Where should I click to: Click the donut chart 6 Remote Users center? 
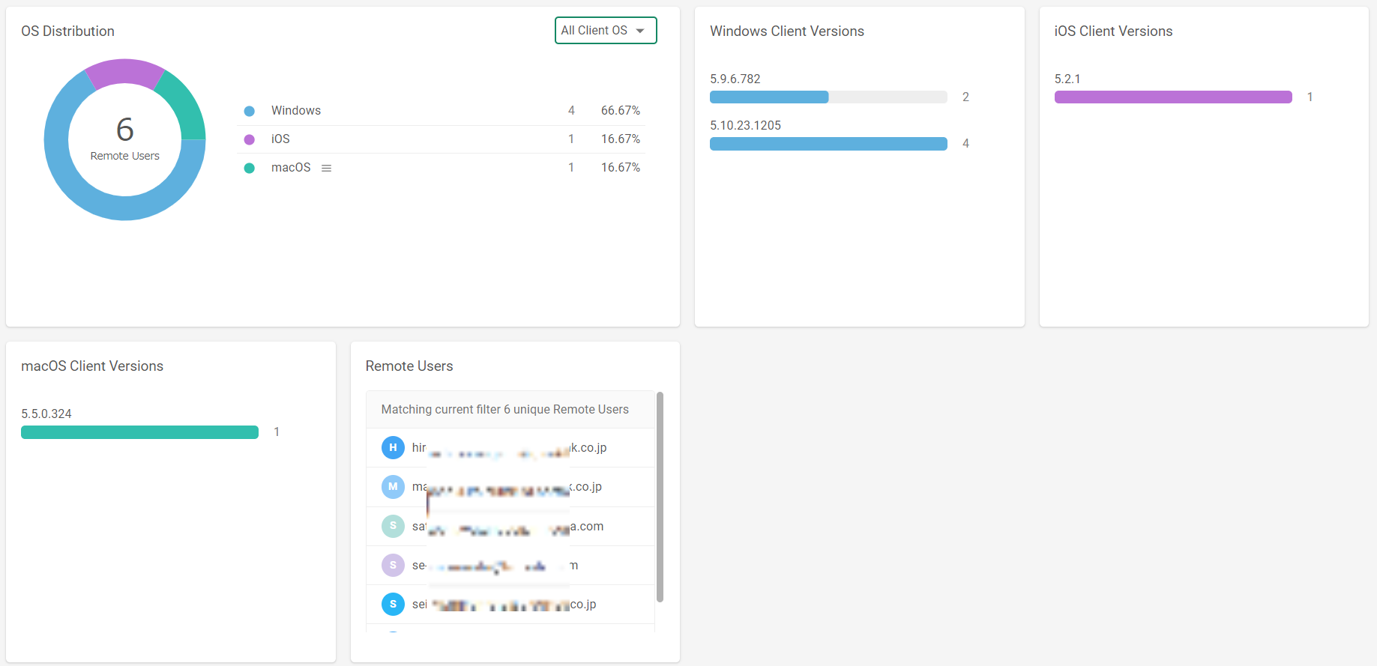coord(125,139)
